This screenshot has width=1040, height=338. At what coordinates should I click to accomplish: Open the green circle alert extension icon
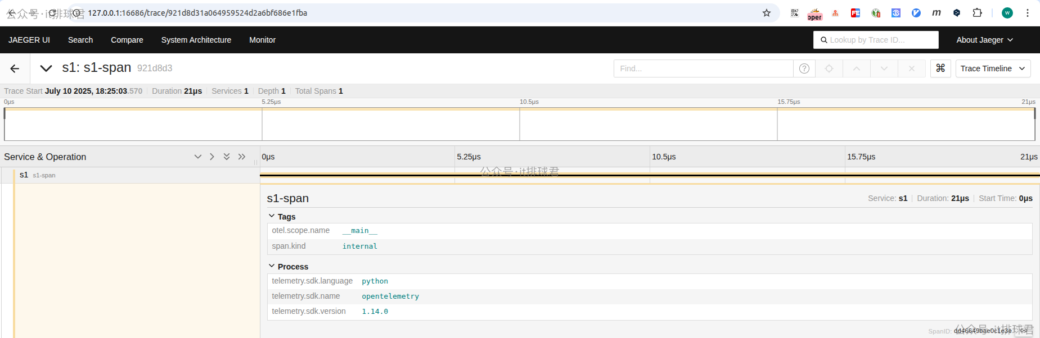tap(876, 13)
